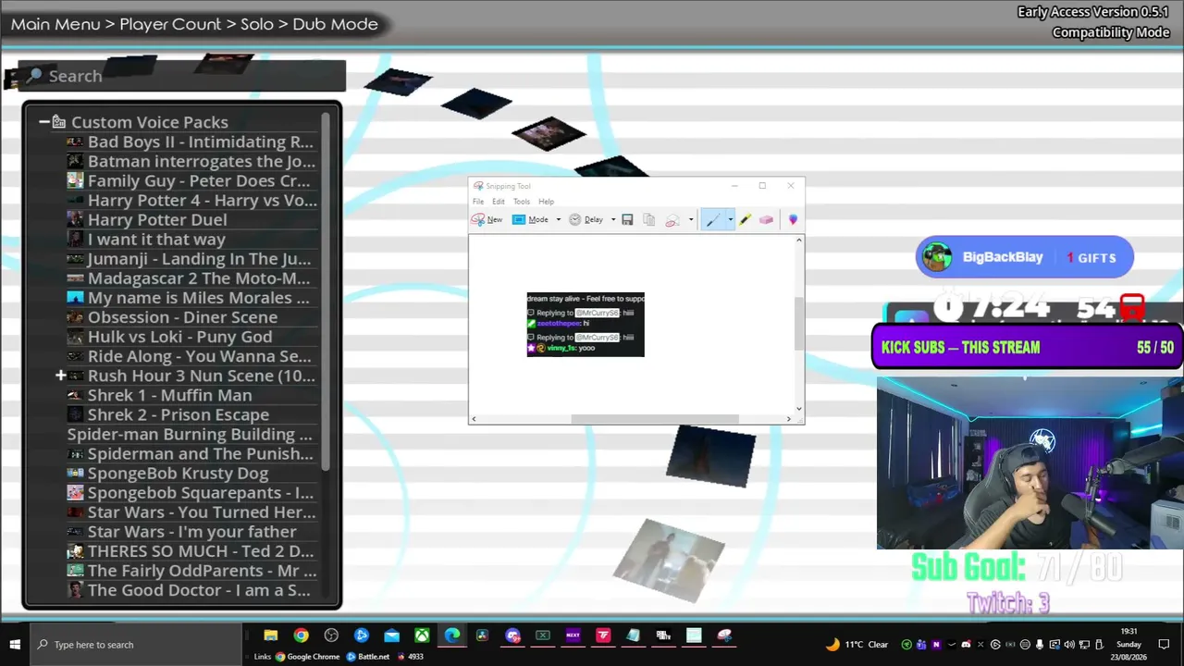Click the search magnifier icon in the game

click(35, 75)
